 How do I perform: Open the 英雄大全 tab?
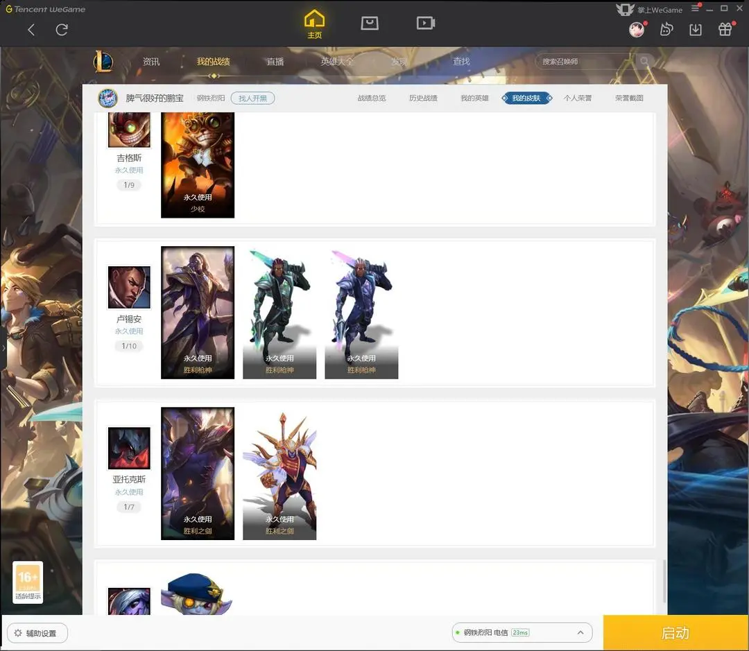(x=337, y=62)
